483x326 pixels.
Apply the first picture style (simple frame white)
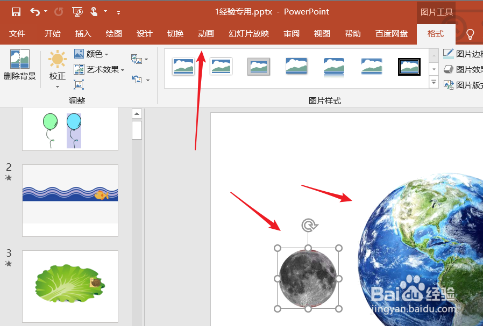click(183, 67)
